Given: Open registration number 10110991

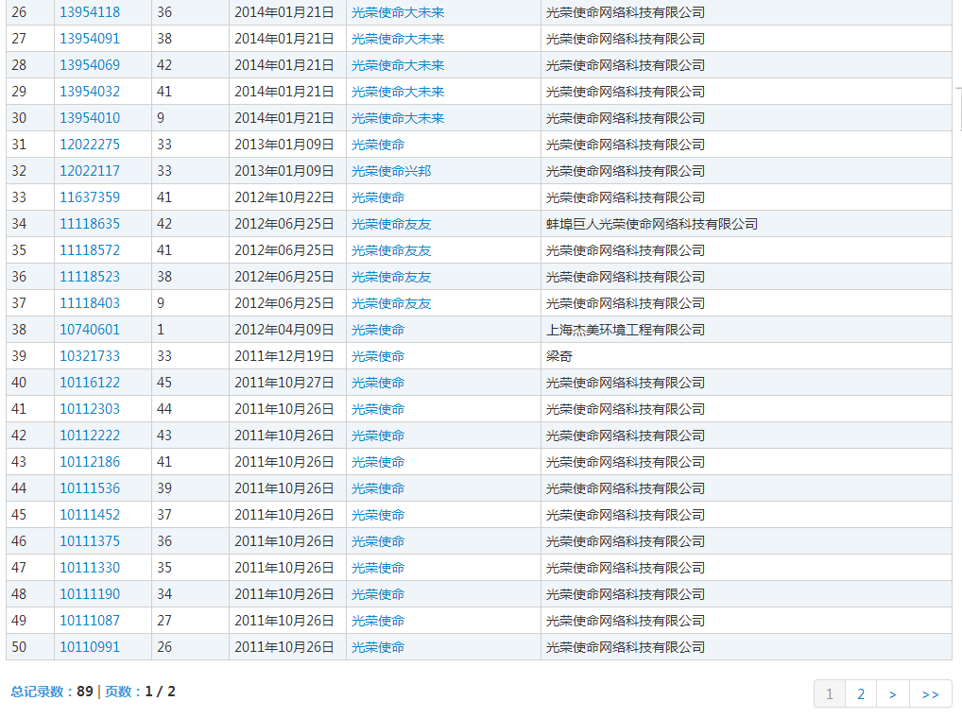Looking at the screenshot, I should click(90, 647).
